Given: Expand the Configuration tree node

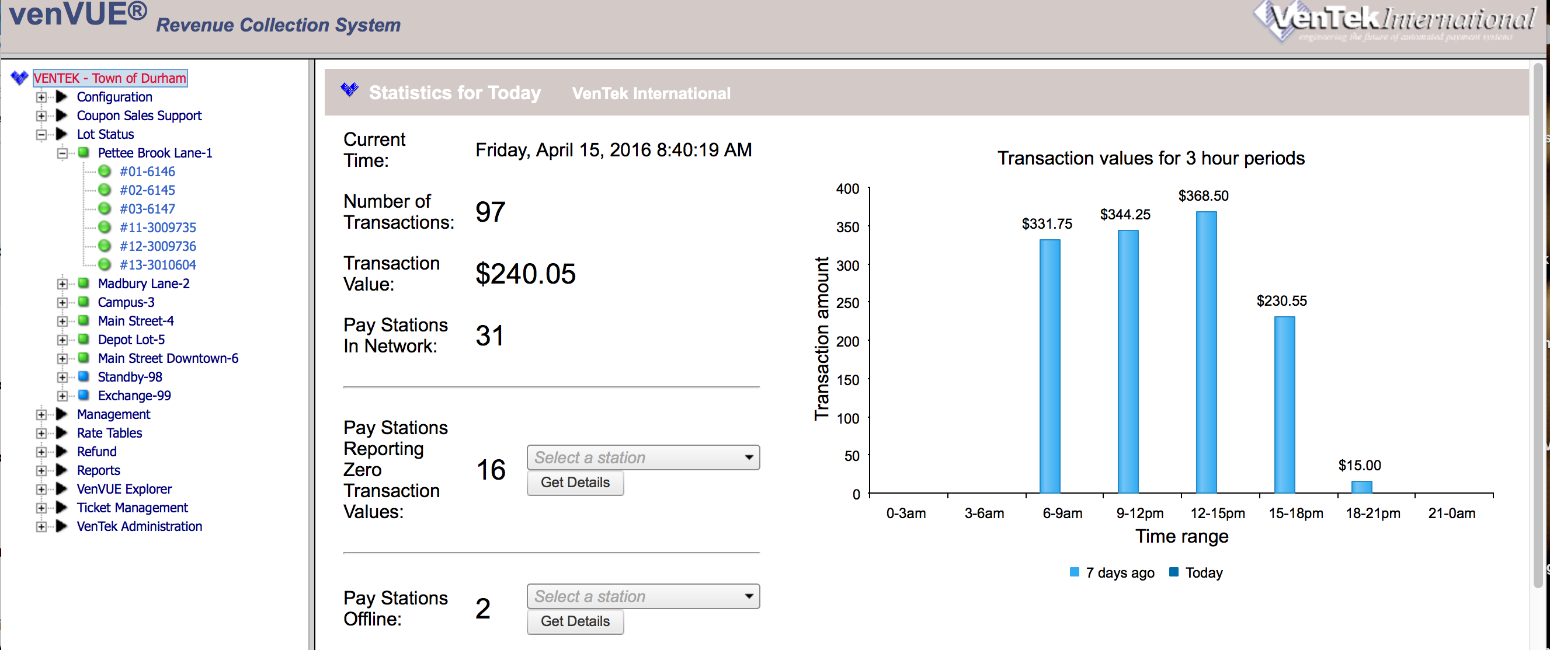Looking at the screenshot, I should point(41,97).
